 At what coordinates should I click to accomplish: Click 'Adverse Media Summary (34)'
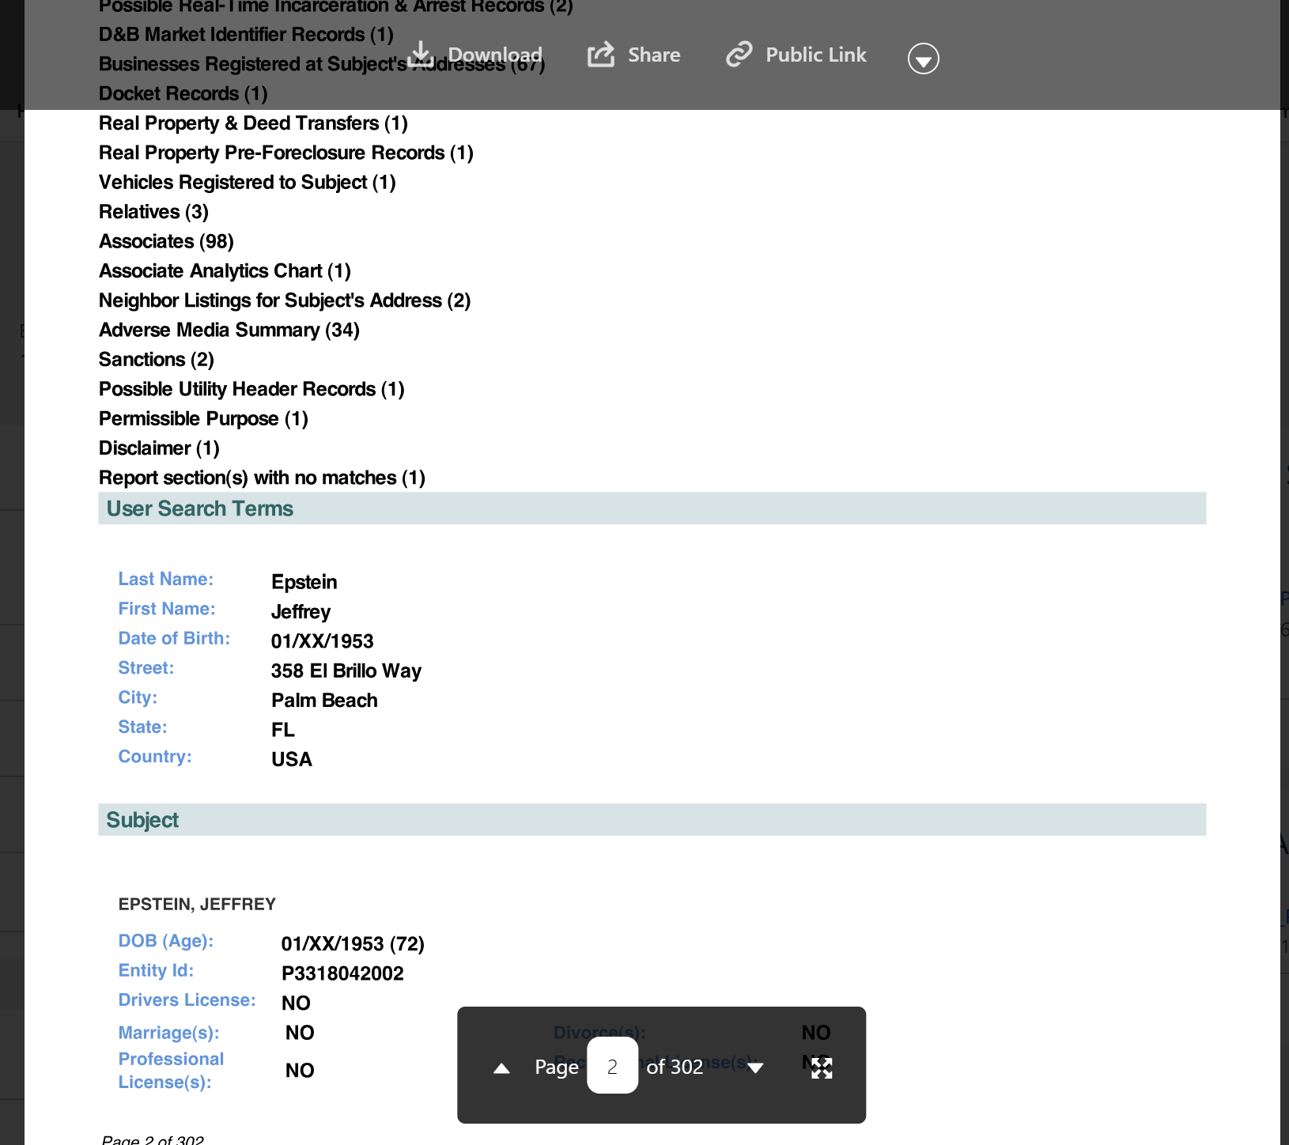229,330
